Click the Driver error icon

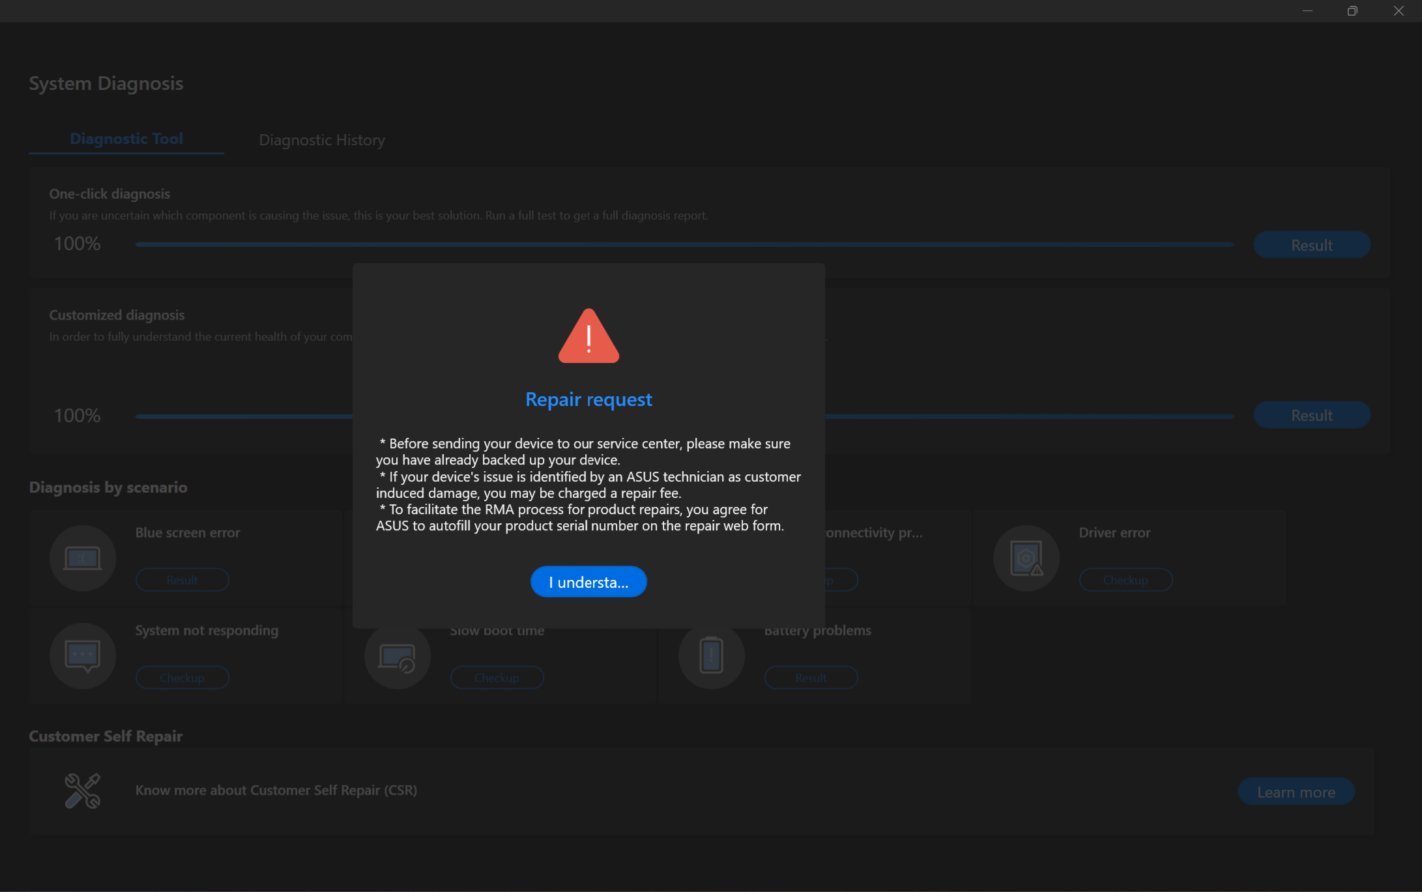click(1026, 558)
